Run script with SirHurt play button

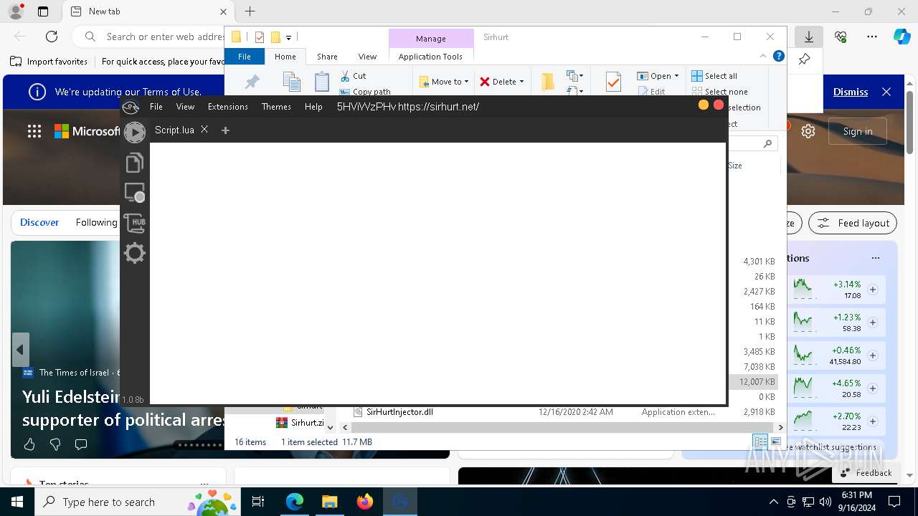134,132
